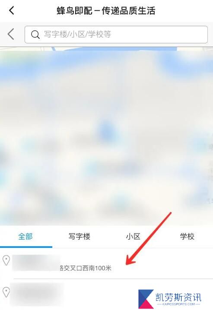Click the magnifying glass search icon
Viewport: 213px width, 310px height.
[35, 35]
